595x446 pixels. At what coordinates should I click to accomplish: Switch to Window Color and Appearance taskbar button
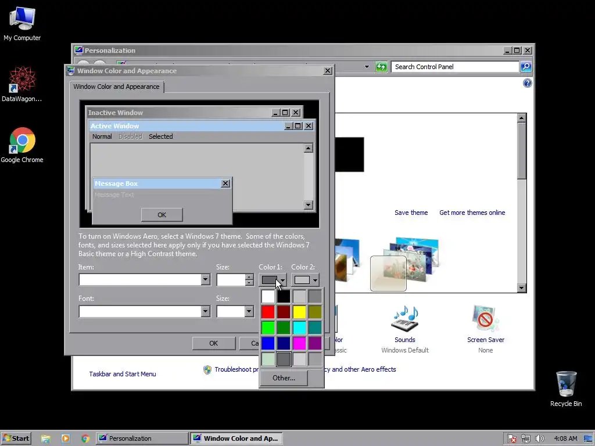(236, 438)
